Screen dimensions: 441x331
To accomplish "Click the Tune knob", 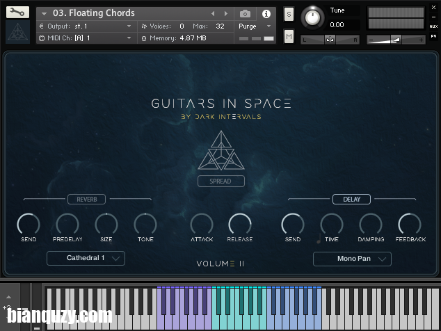I will pyautogui.click(x=312, y=17).
